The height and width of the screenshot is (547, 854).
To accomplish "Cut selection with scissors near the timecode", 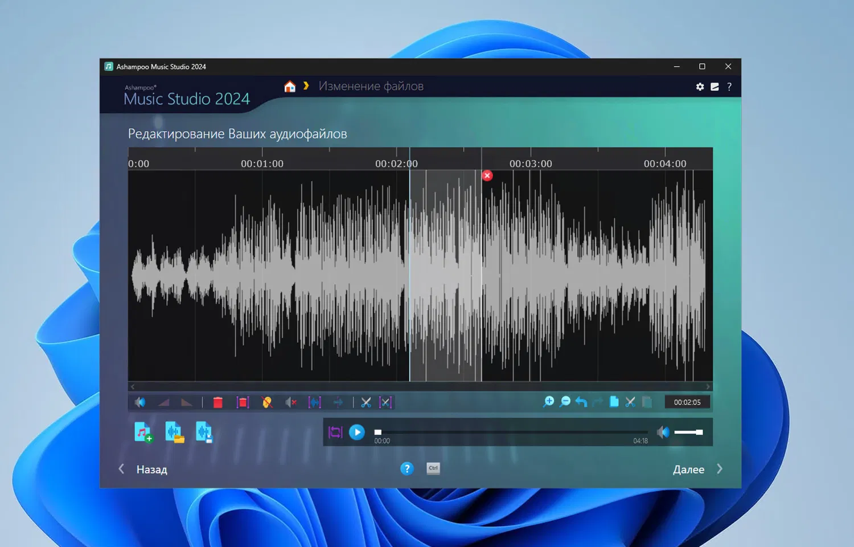I will (x=630, y=402).
